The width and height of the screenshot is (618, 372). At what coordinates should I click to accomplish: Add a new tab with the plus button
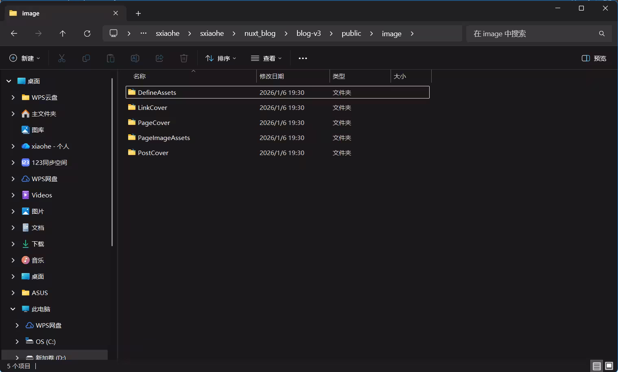click(138, 13)
